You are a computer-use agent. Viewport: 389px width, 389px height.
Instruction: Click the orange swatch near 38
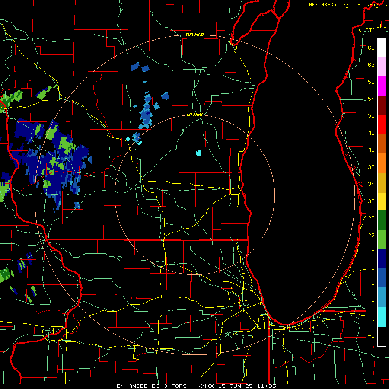[382, 163]
